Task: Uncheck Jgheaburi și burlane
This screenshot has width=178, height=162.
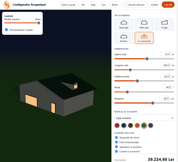Action: (116, 147)
